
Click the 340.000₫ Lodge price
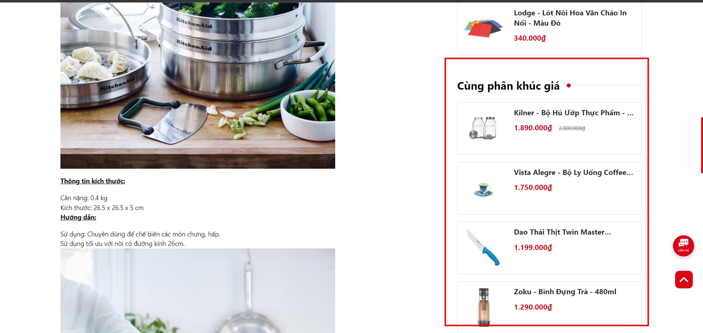(x=530, y=38)
